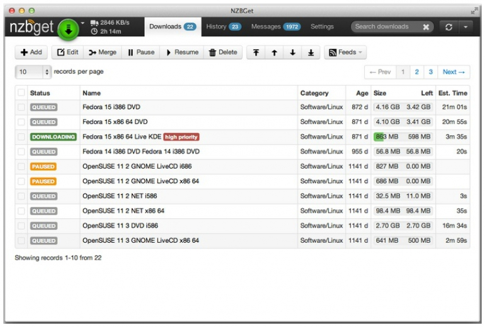Screen dimensions: 485x327
Task: Click the refresh icon button
Action: pyautogui.click(x=449, y=27)
